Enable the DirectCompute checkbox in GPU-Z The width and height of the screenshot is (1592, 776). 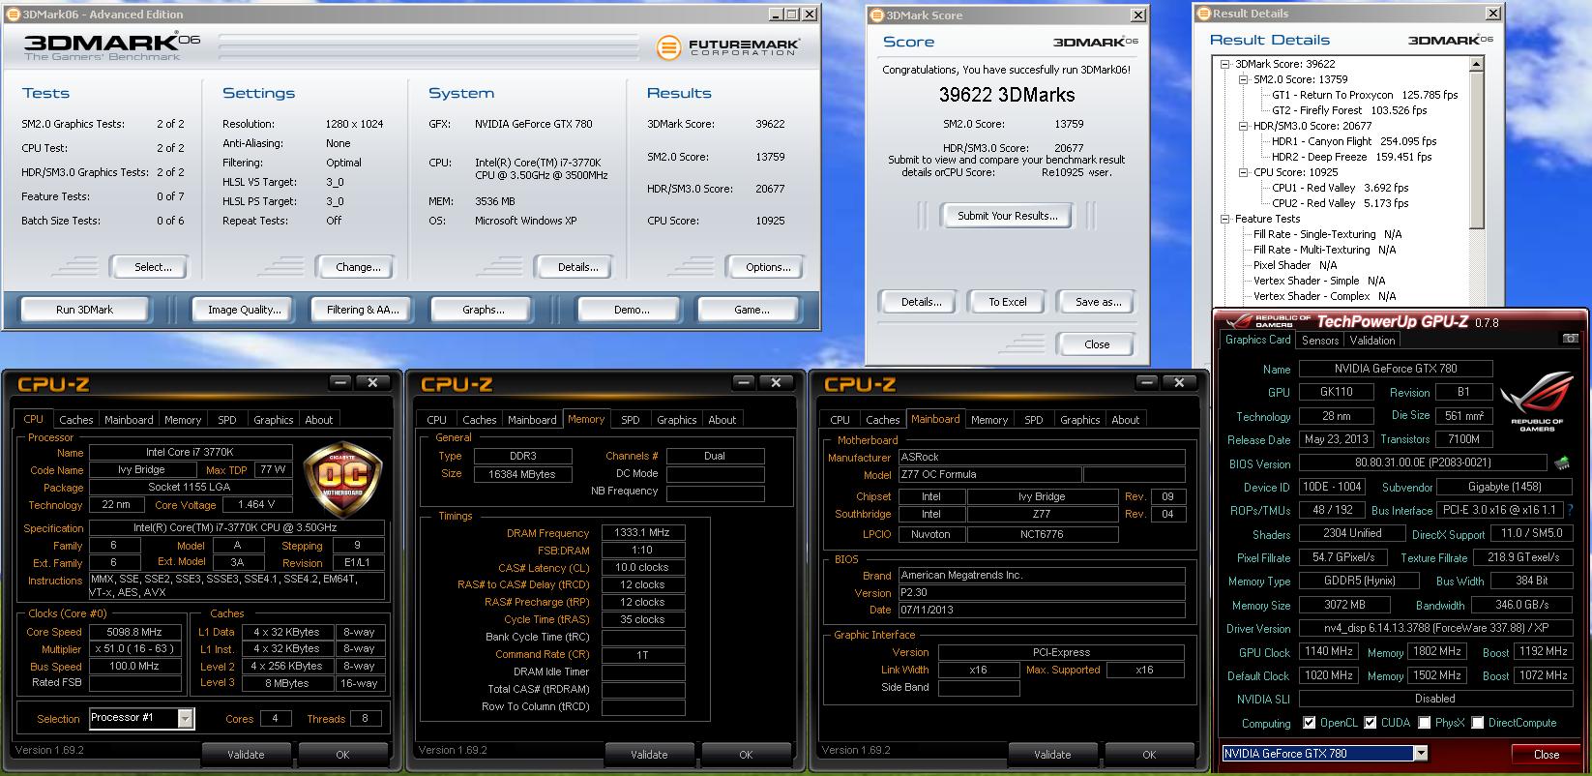pyautogui.click(x=1476, y=723)
